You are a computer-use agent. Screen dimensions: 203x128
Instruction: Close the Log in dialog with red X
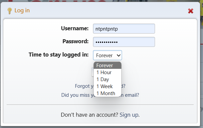pos(191,11)
